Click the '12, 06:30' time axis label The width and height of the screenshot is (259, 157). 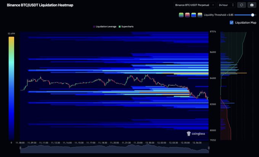coord(197,142)
